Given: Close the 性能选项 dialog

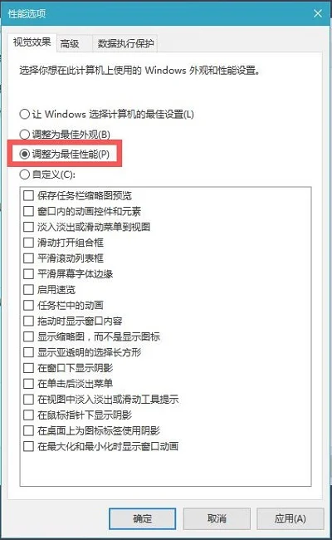Looking at the screenshot, I should pyautogui.click(x=318, y=13).
